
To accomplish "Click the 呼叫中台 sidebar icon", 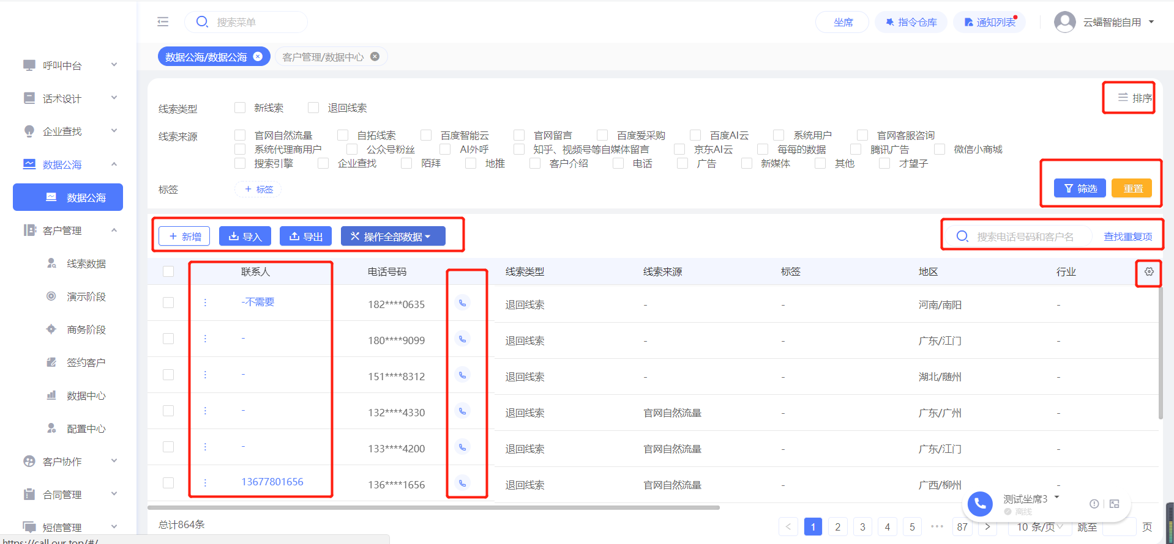I will (29, 65).
